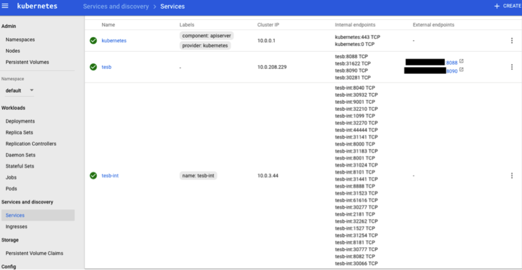Open external link icon for port 8090

(461, 69)
